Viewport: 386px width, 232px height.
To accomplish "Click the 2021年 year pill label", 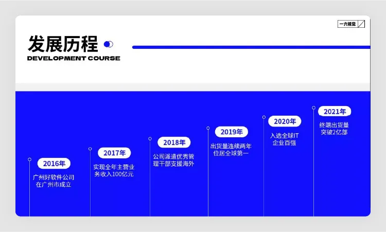I will [335, 112].
